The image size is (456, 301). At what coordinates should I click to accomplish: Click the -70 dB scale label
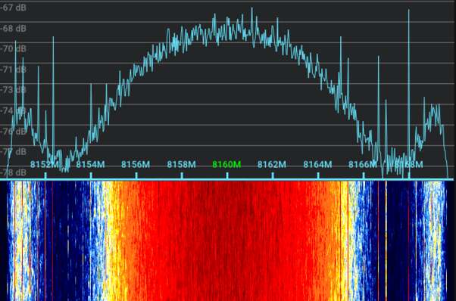pyautogui.click(x=13, y=48)
